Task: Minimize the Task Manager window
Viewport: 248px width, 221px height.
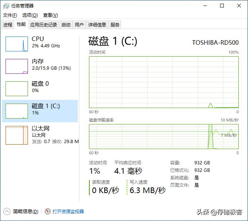Action: 205,6
